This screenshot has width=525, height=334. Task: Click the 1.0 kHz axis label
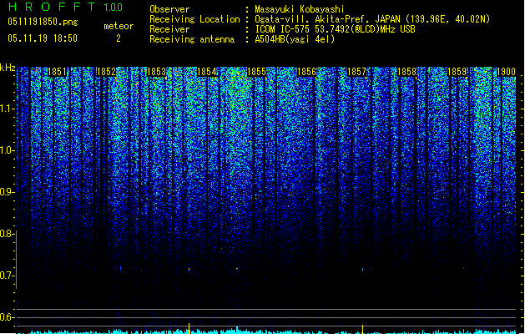click(x=7, y=150)
